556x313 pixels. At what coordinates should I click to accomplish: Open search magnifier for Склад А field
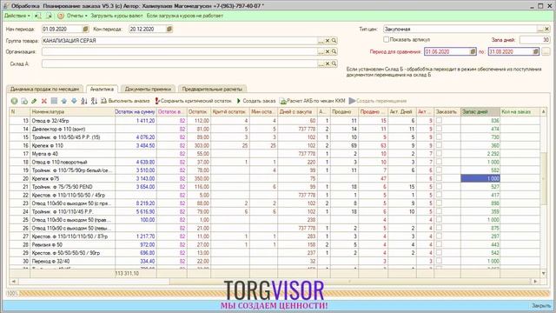tap(334, 63)
